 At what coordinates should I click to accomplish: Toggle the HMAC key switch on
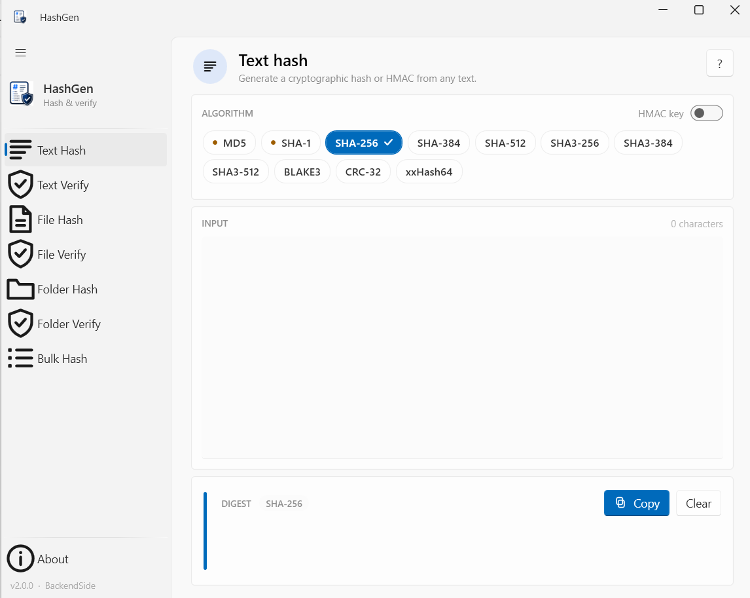point(706,113)
